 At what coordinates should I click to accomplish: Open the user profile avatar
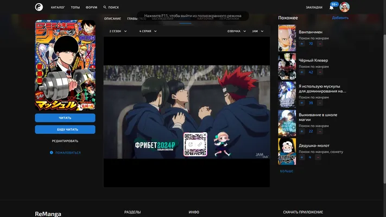[344, 7]
